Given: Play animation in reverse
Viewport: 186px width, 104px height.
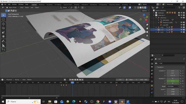Looking at the screenshot, I should pyautogui.click(x=75, y=80).
